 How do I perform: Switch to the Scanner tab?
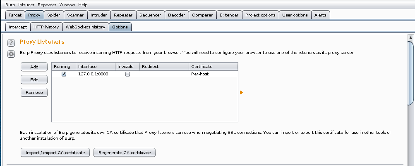75,15
